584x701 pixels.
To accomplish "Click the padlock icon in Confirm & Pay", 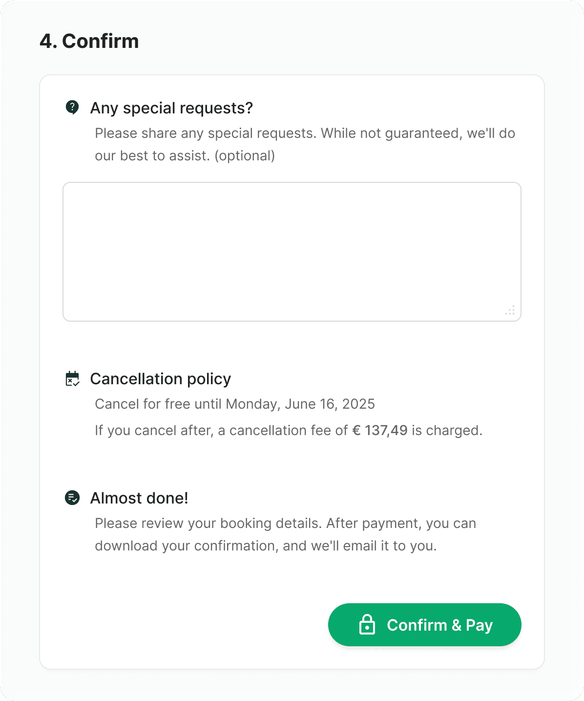I will click(x=367, y=625).
